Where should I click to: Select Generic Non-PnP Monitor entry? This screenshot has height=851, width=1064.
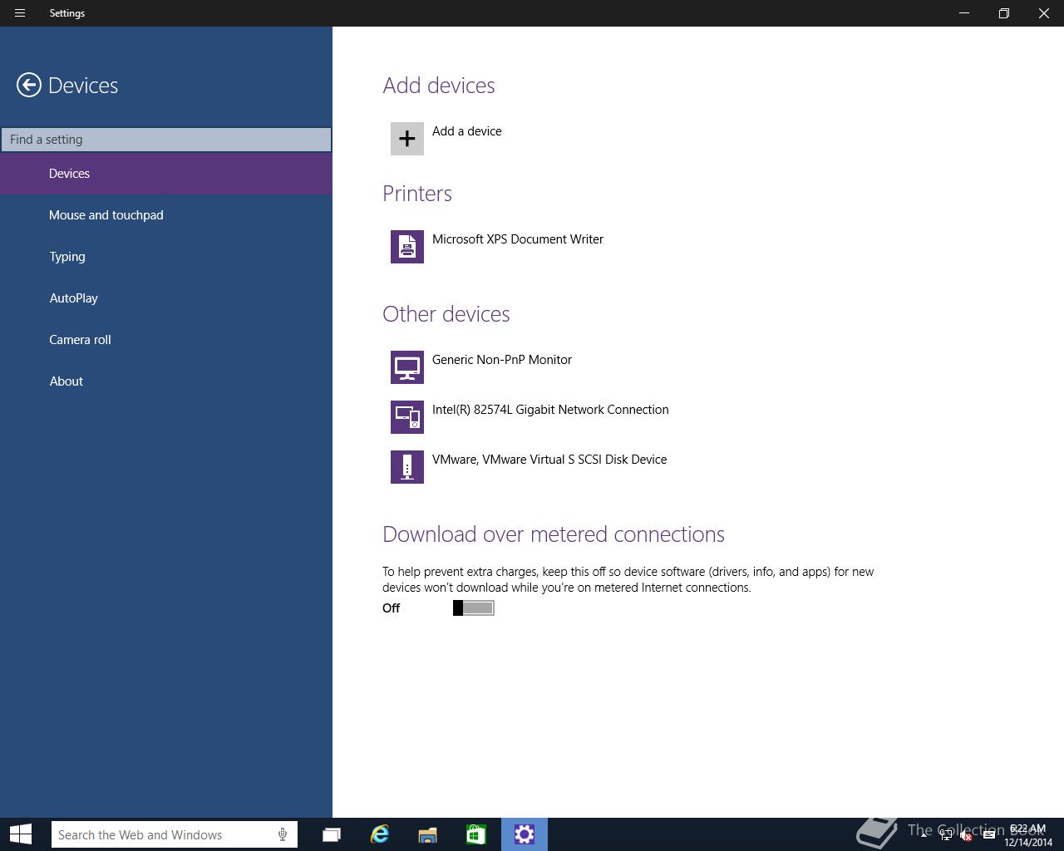[502, 360]
